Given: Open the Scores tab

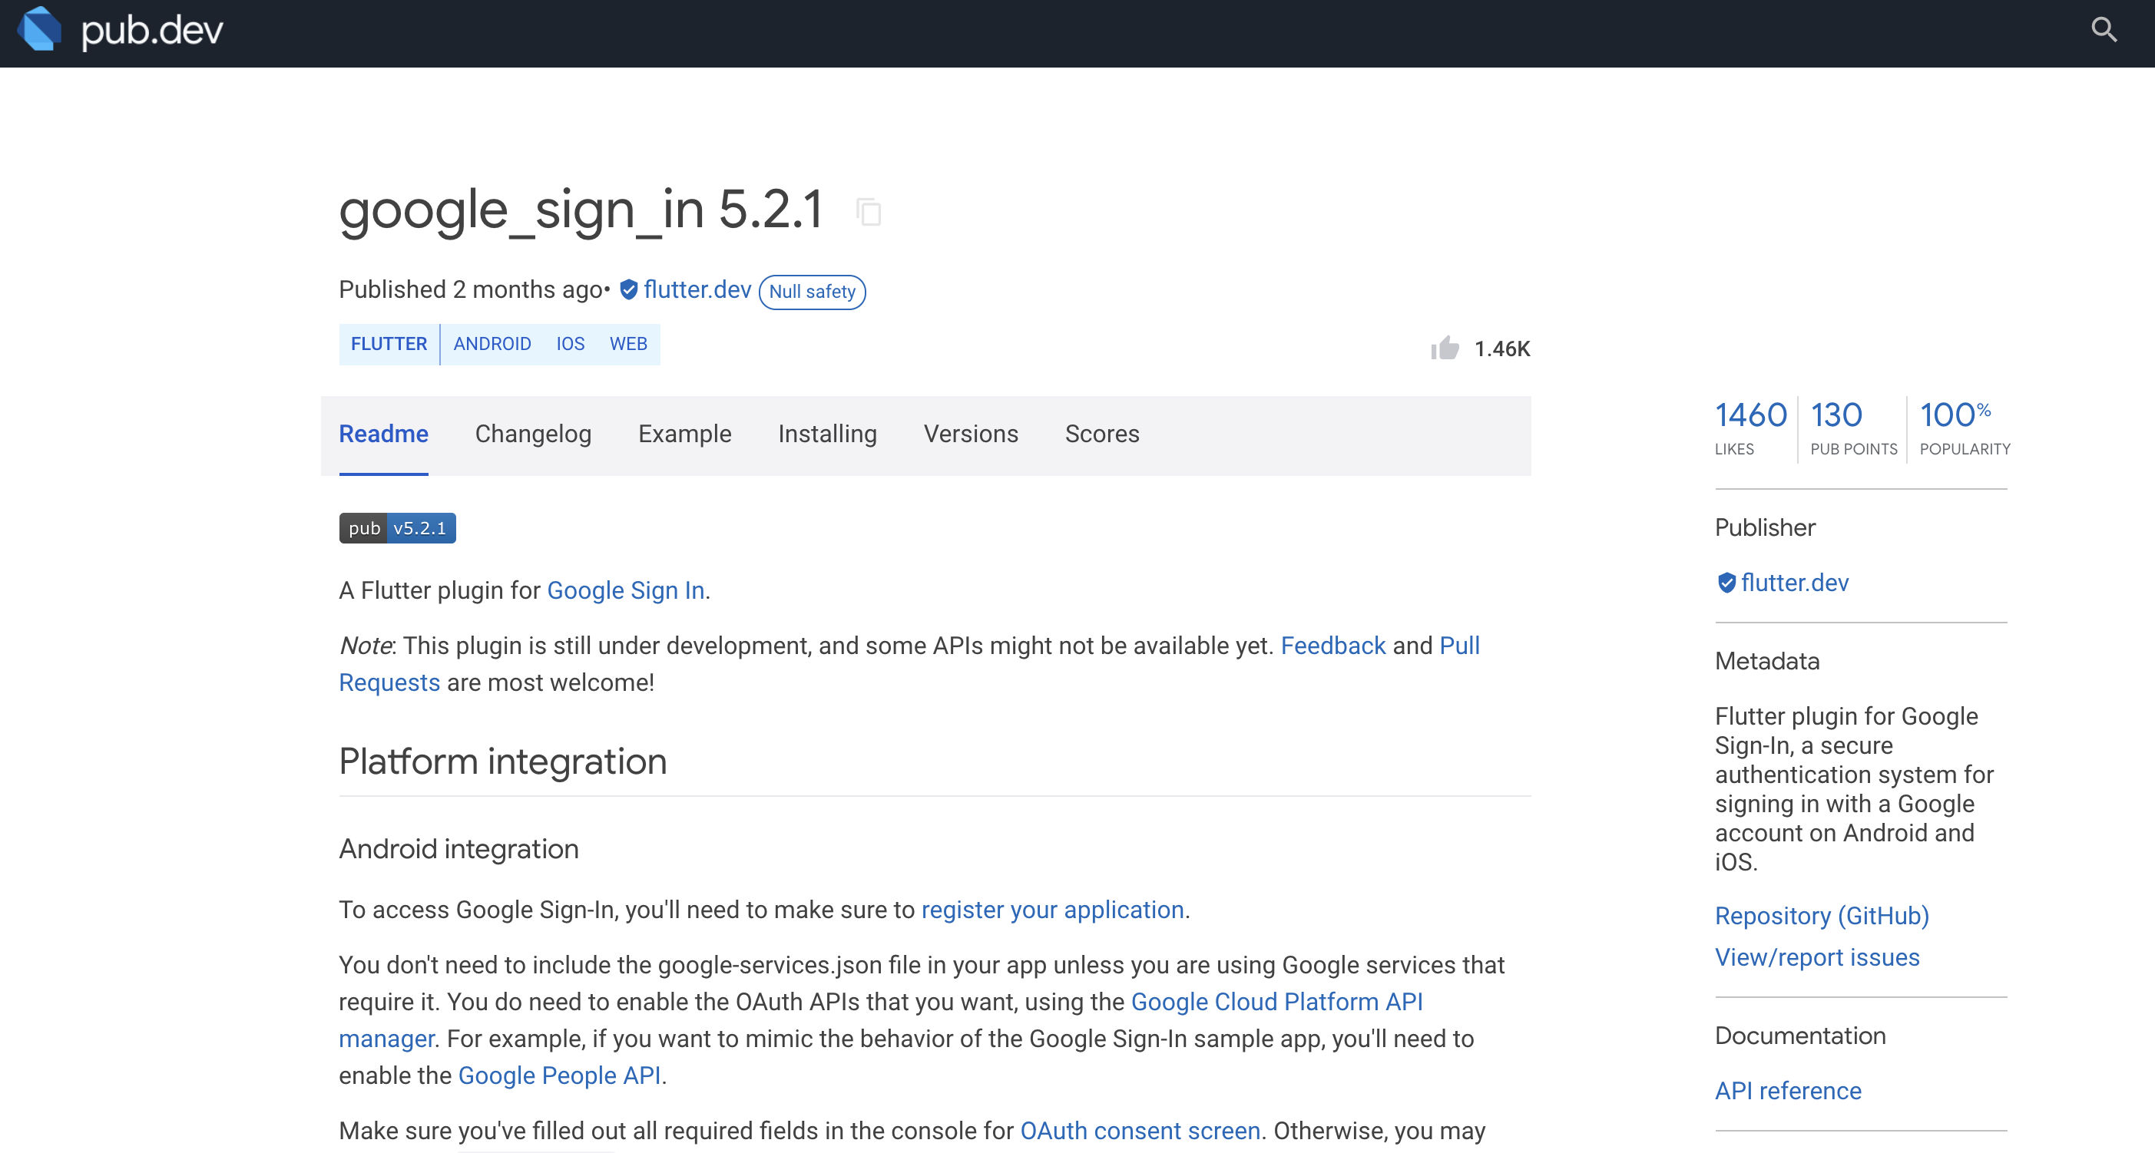Looking at the screenshot, I should pyautogui.click(x=1101, y=434).
